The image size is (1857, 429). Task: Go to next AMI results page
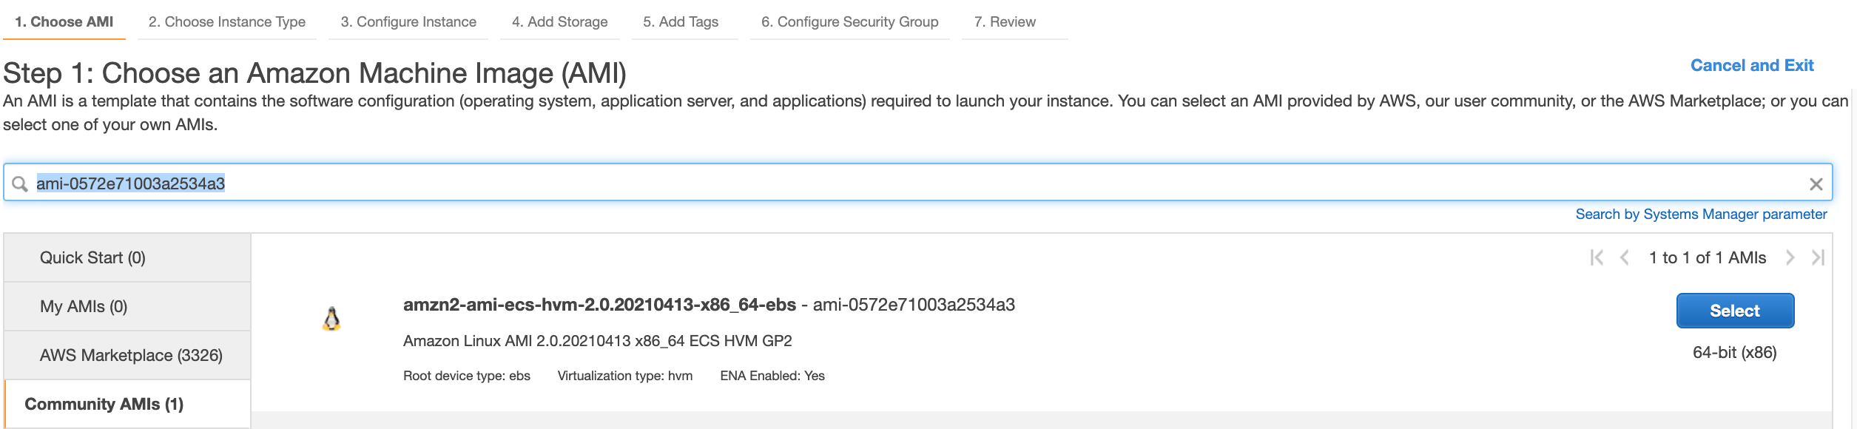click(1790, 257)
